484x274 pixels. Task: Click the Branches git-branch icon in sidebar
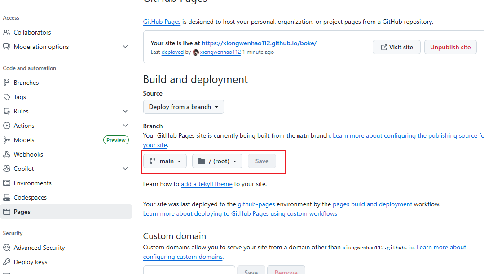pyautogui.click(x=7, y=83)
